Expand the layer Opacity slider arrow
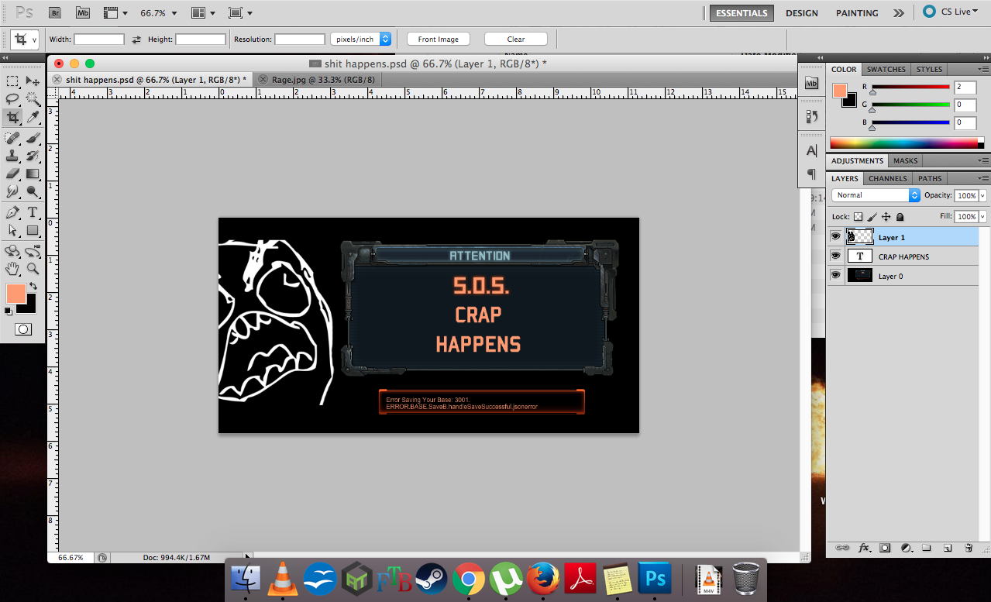The height and width of the screenshot is (602, 991). 982,196
